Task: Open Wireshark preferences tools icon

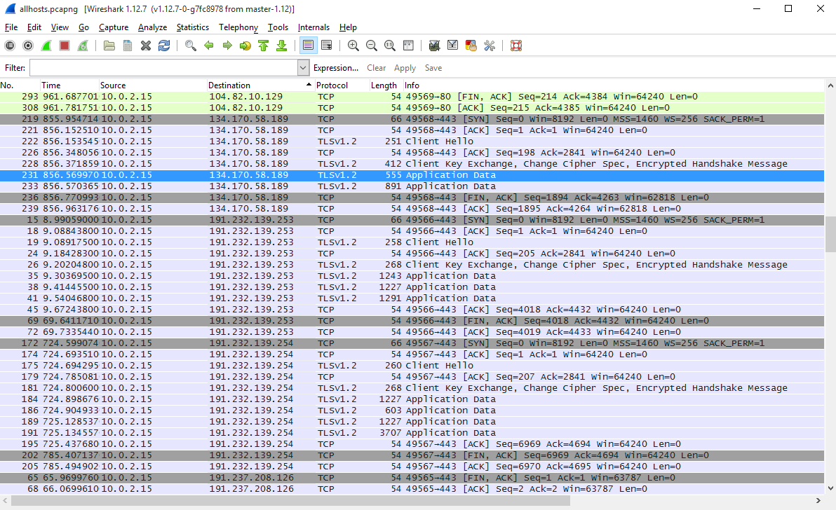Action: pyautogui.click(x=490, y=46)
